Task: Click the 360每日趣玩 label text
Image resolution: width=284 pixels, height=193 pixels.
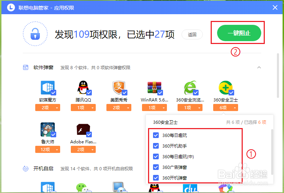Action: coord(175,136)
